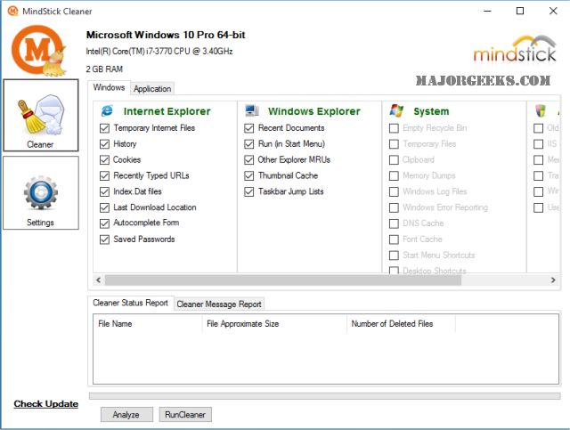Uncheck Temporary Internet Files
570x430 pixels.
click(105, 128)
